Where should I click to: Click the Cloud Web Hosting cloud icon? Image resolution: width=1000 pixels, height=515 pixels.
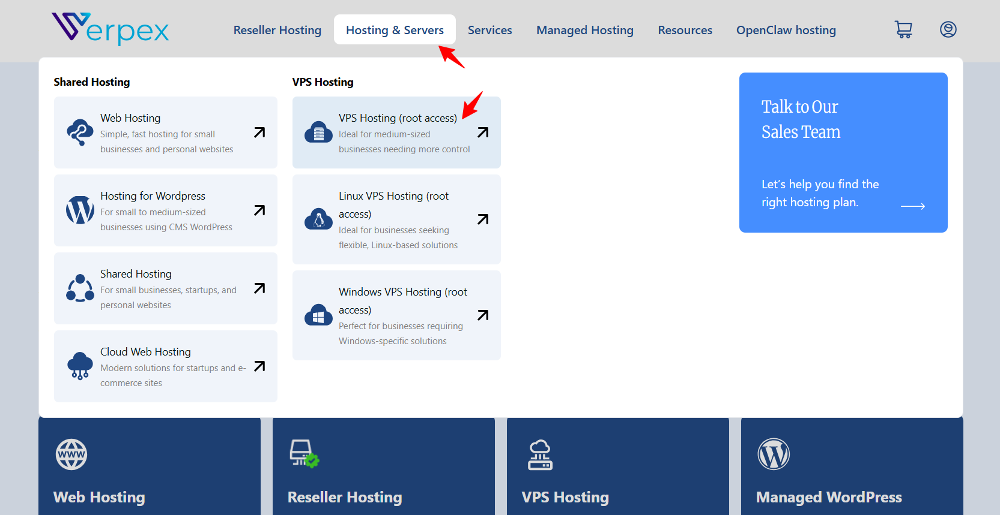[x=80, y=366]
